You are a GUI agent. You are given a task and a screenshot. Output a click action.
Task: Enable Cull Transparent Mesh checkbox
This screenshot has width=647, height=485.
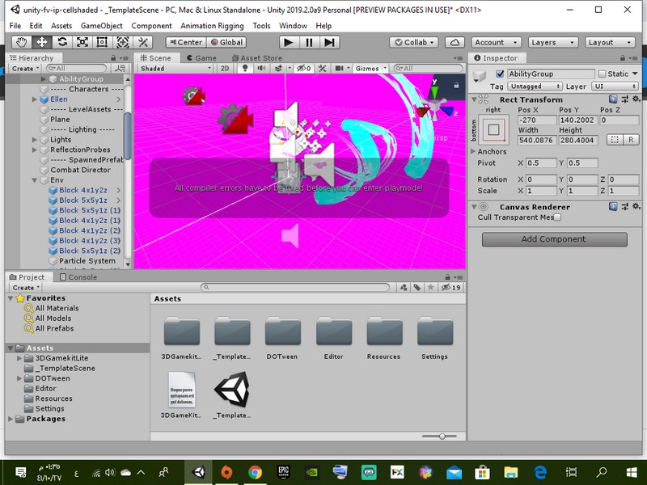(x=557, y=217)
